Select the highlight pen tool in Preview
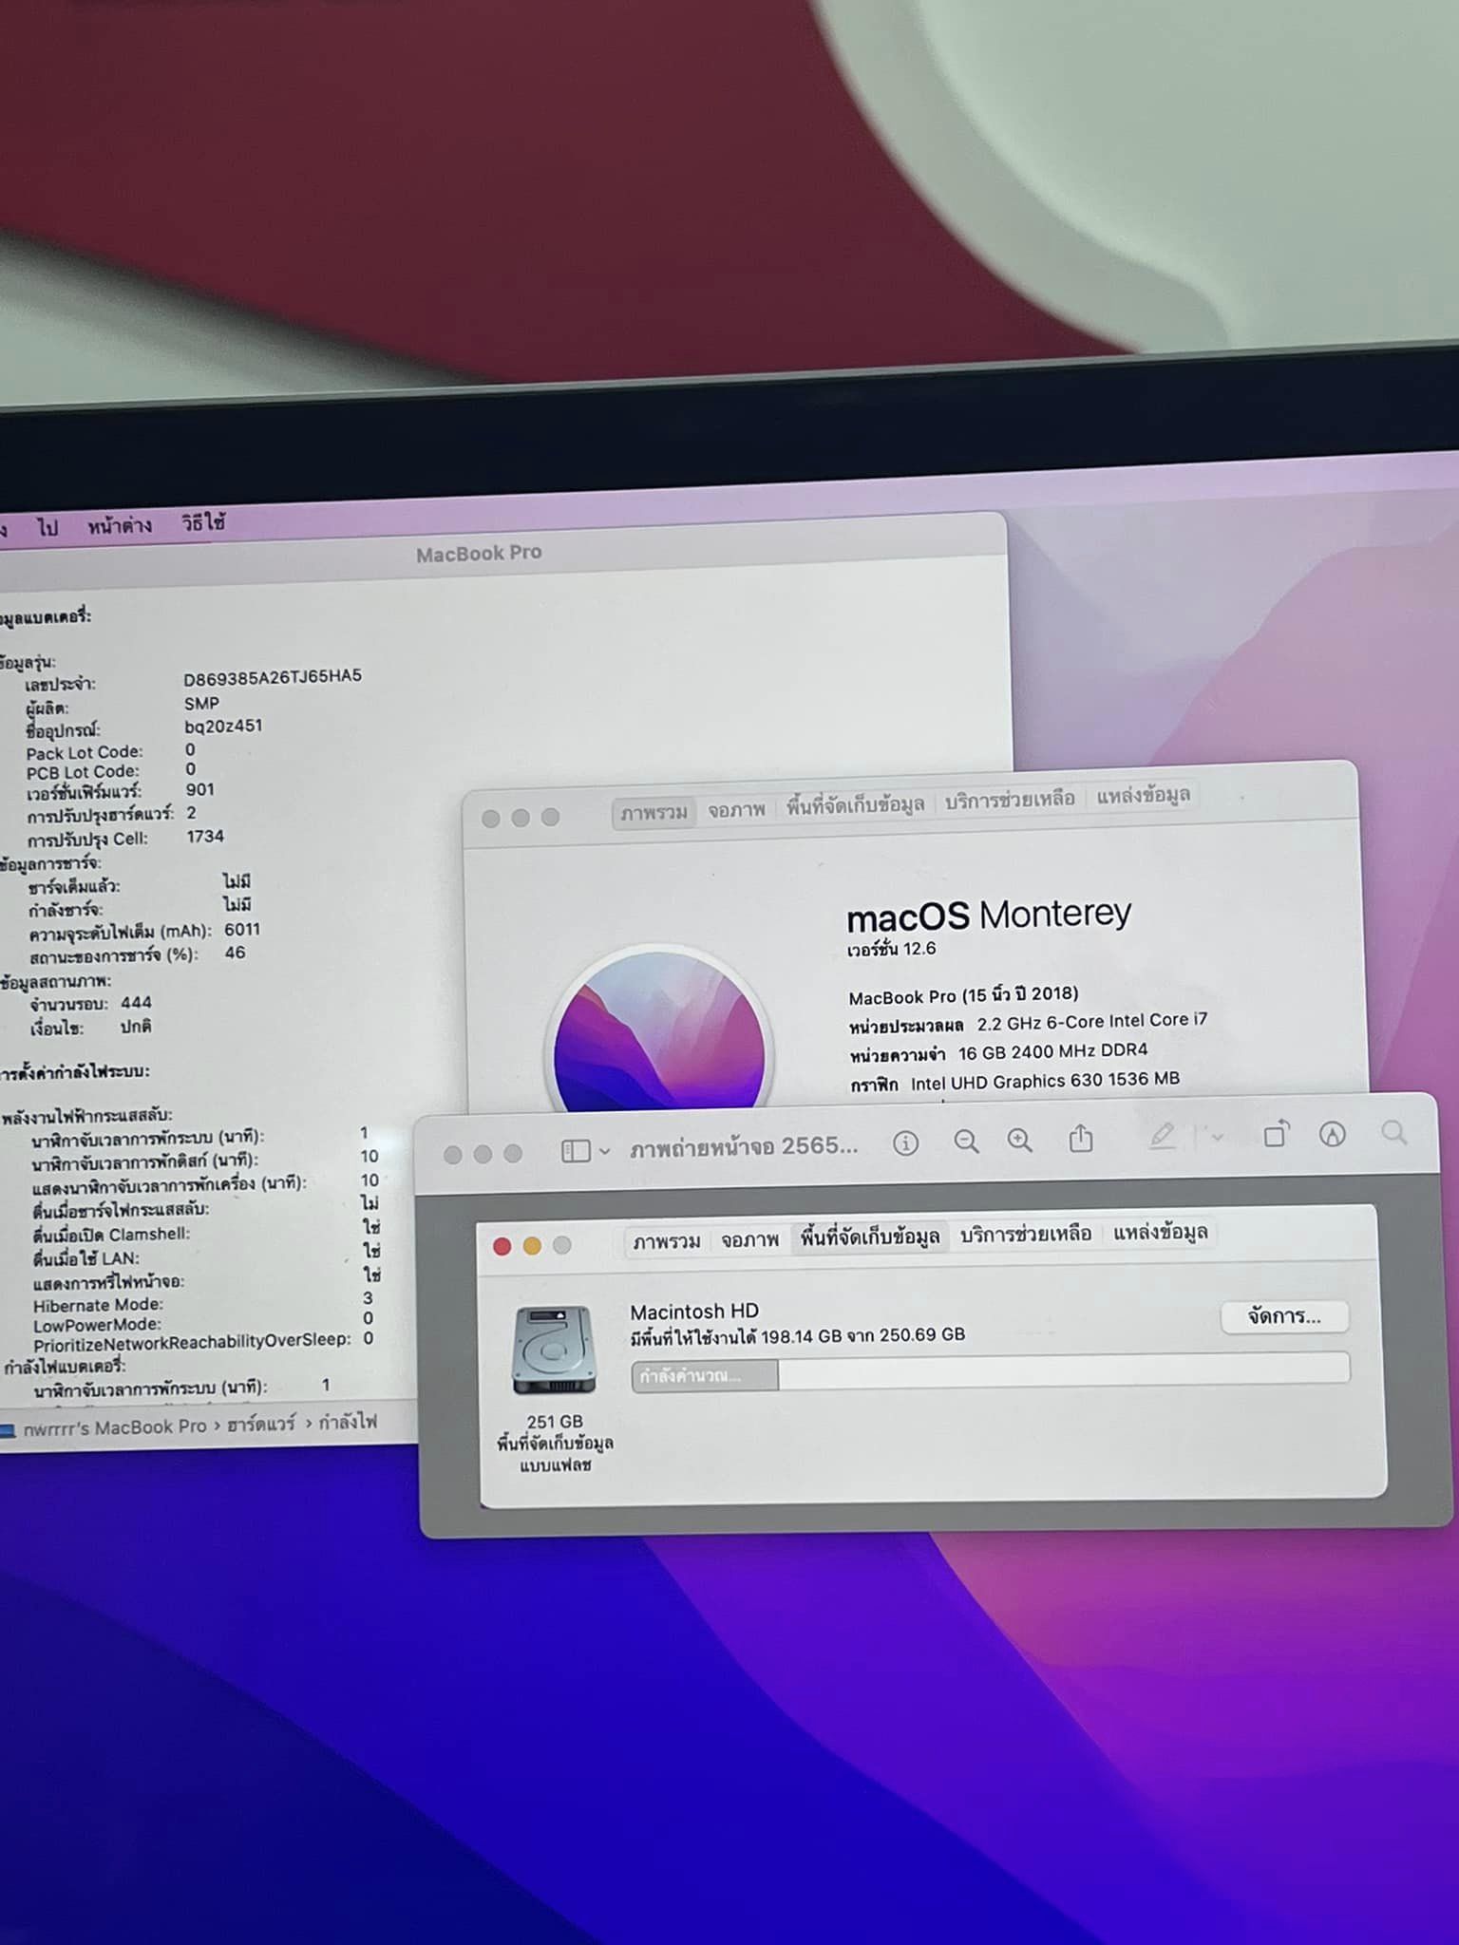 click(1163, 1136)
